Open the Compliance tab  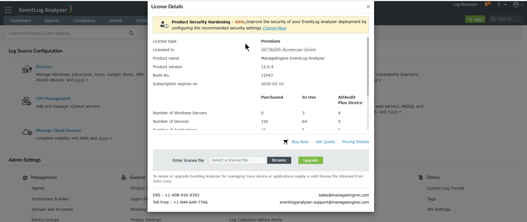(x=84, y=21)
